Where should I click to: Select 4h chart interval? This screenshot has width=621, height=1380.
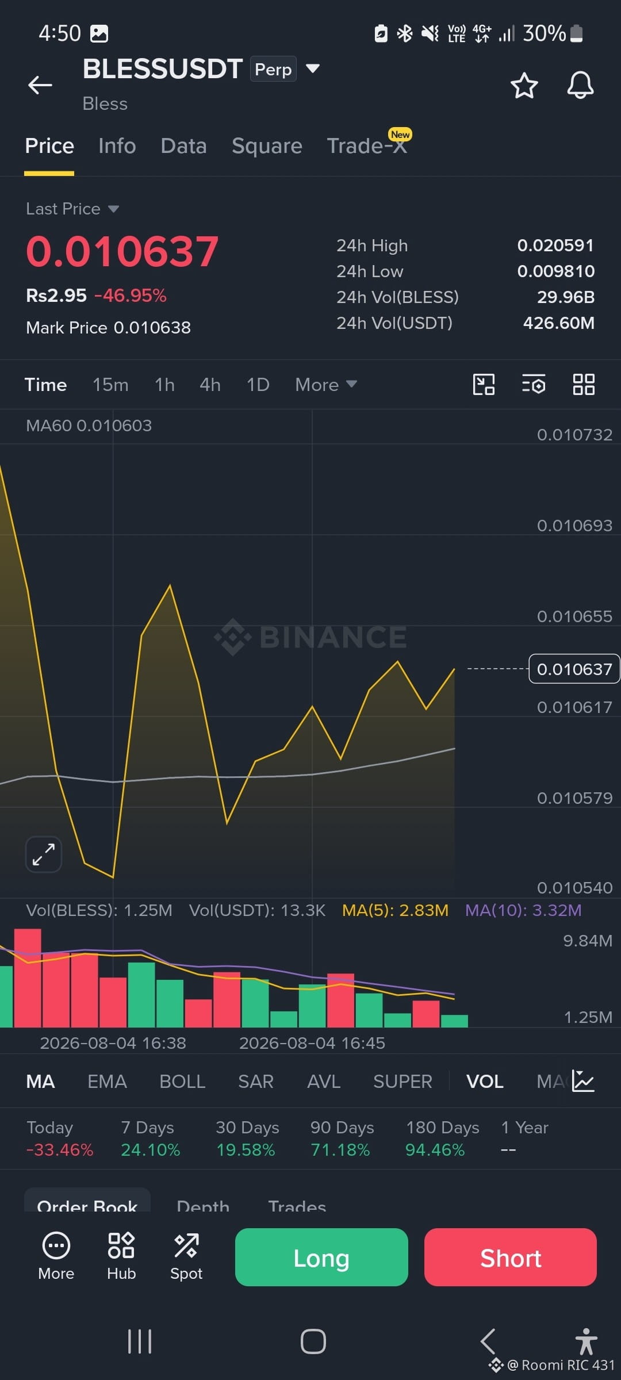[x=210, y=384]
